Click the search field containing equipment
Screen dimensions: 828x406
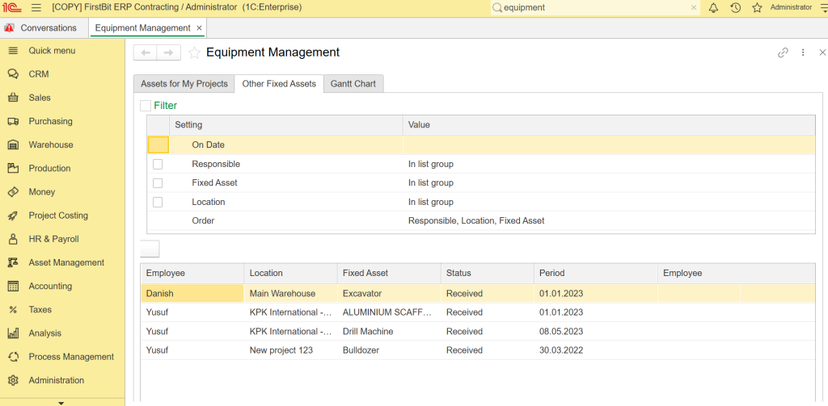click(x=595, y=8)
